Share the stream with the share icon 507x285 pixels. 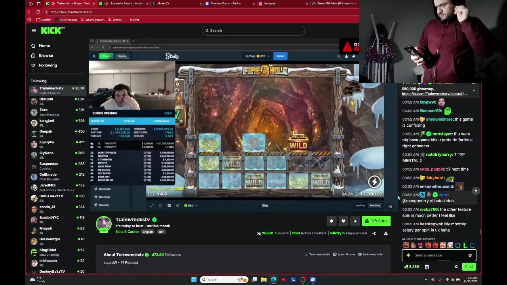[374, 233]
